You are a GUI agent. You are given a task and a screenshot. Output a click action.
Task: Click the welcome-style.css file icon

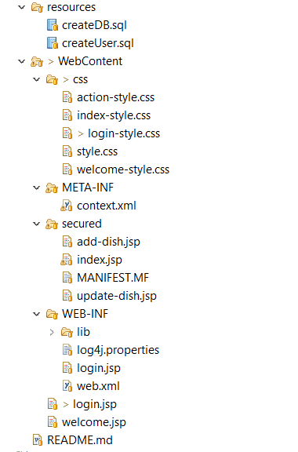coord(67,169)
